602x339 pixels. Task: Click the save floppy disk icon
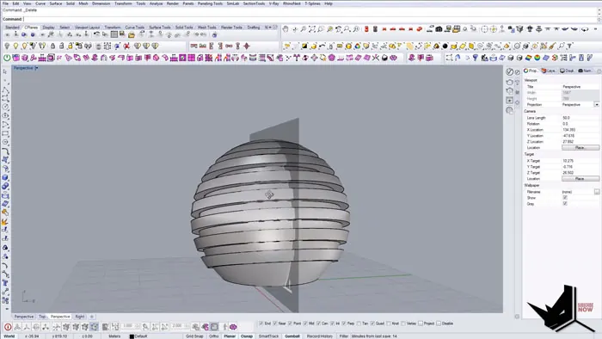tap(122, 34)
